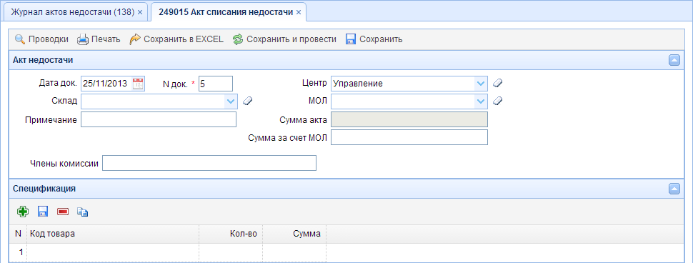693x263 pixels.
Task: Click the Склад combo box text area
Action: [153, 101]
